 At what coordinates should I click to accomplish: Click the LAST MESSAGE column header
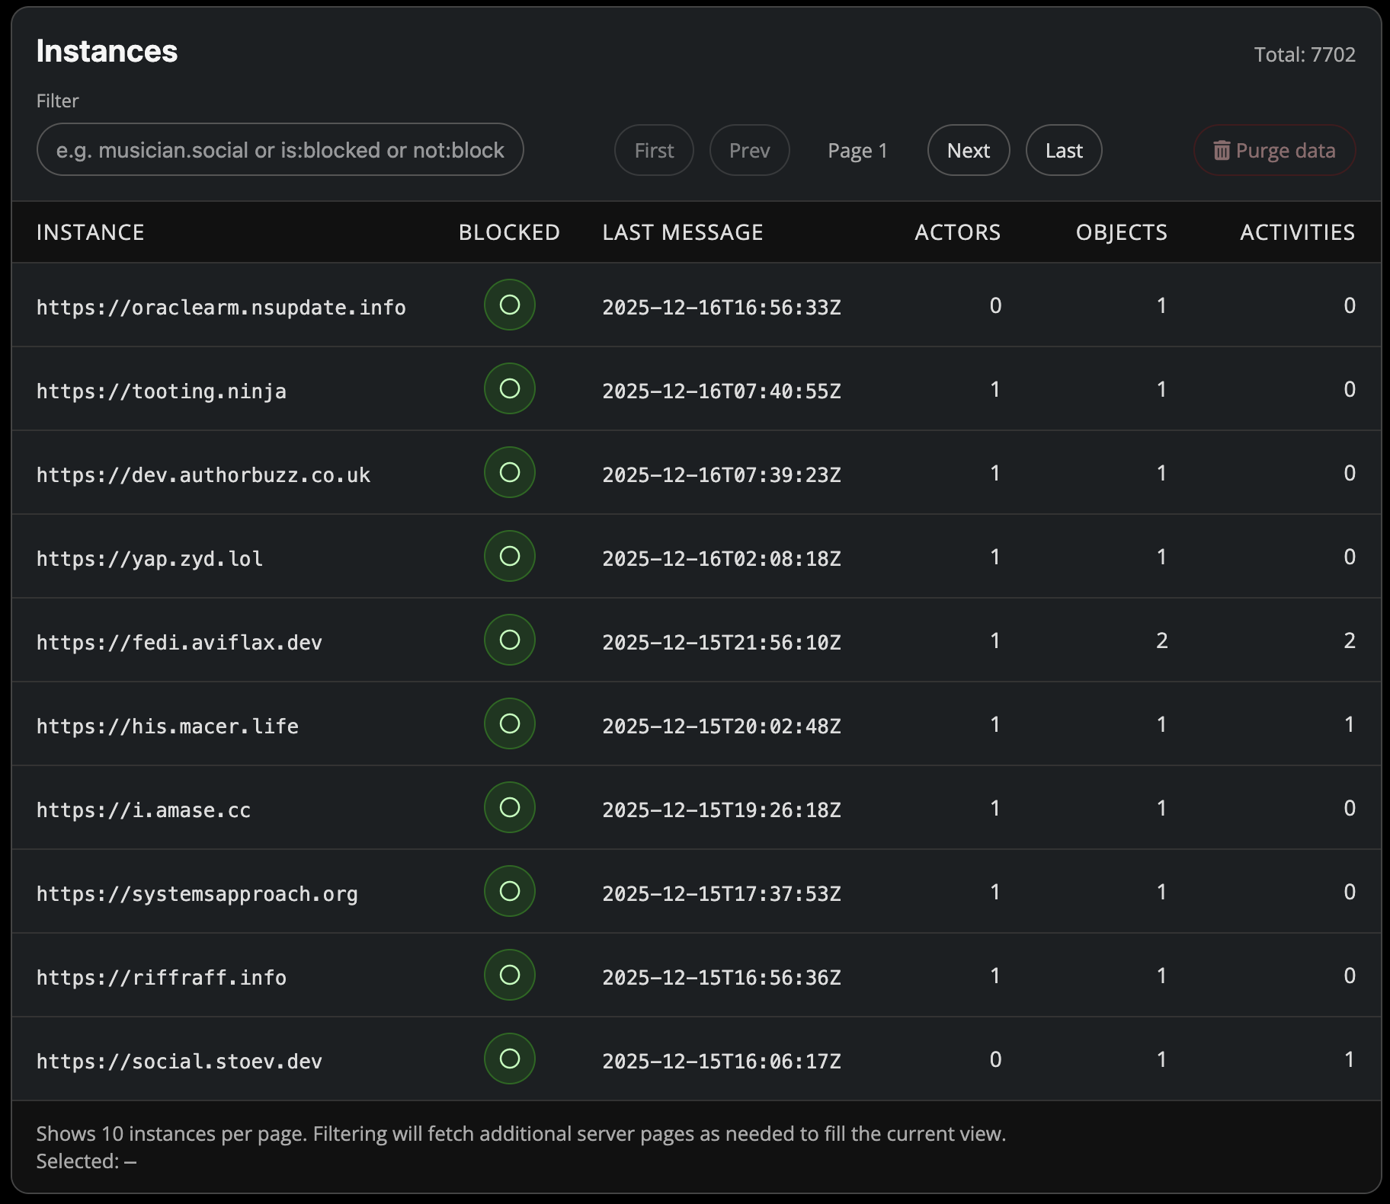[683, 232]
